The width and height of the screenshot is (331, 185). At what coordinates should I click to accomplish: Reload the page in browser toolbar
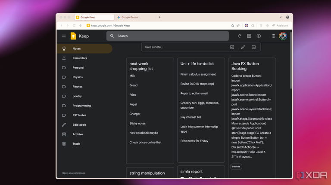pos(74,25)
